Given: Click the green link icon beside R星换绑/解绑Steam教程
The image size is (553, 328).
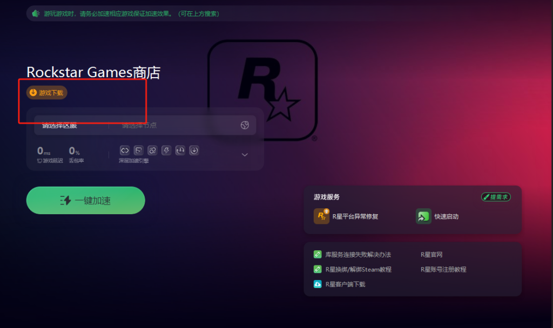Looking at the screenshot, I should pyautogui.click(x=318, y=269).
